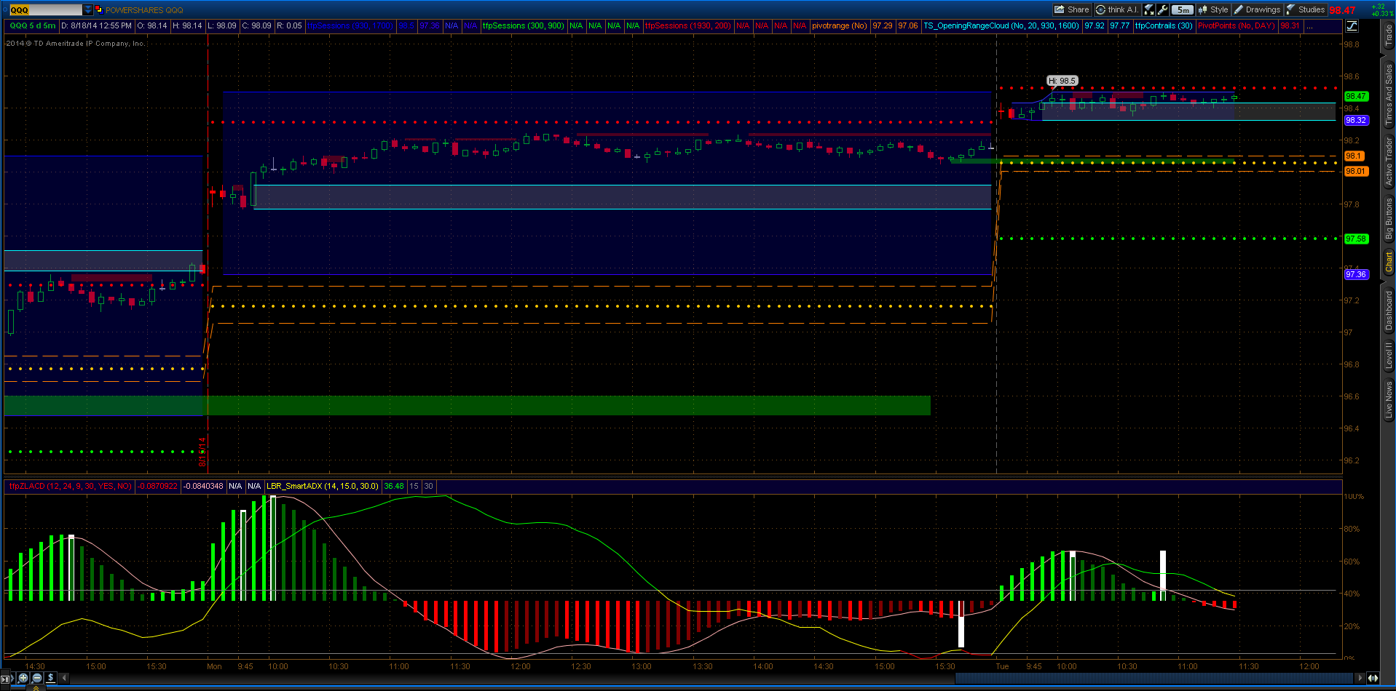1396x691 pixels.
Task: Click the Hi: 98.5 price bubble
Action: tap(1062, 81)
